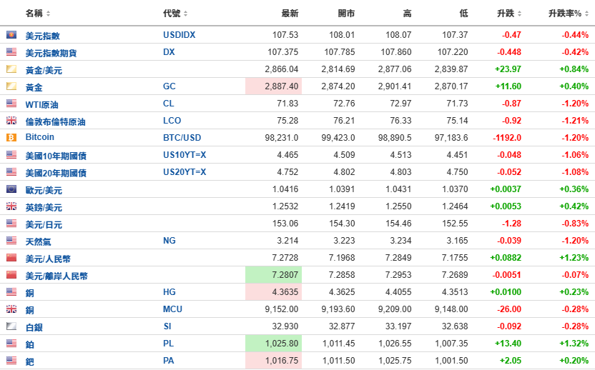The image size is (595, 370).
Task: Click the gold bar icon beside 黃金/美元
Action: coord(11,69)
